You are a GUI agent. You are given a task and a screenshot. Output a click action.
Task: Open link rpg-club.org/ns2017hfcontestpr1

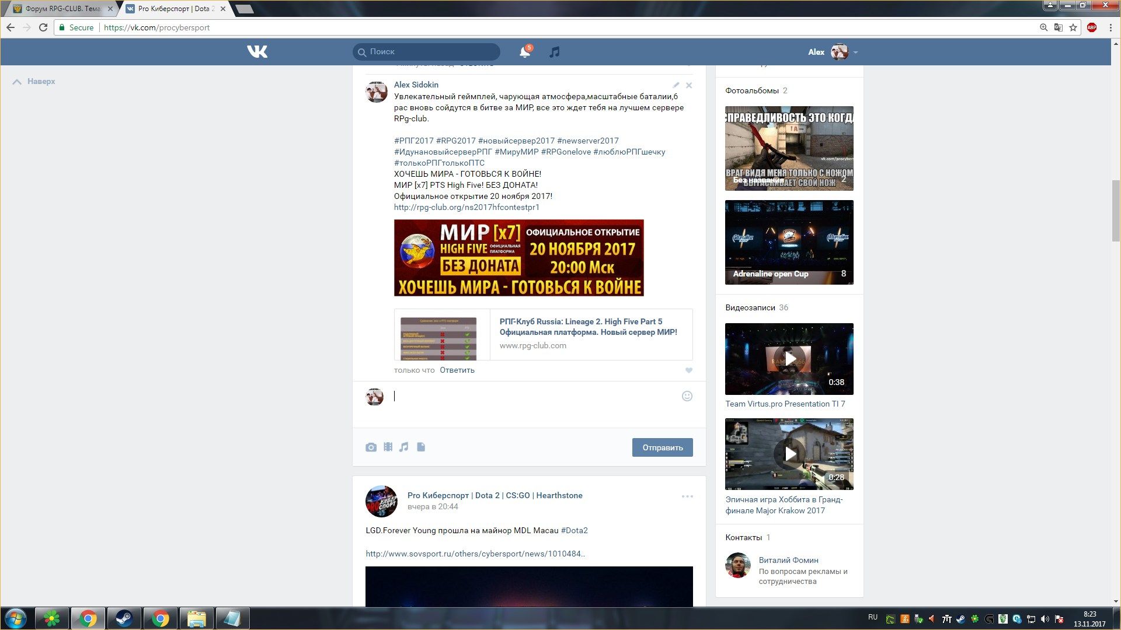[466, 207]
